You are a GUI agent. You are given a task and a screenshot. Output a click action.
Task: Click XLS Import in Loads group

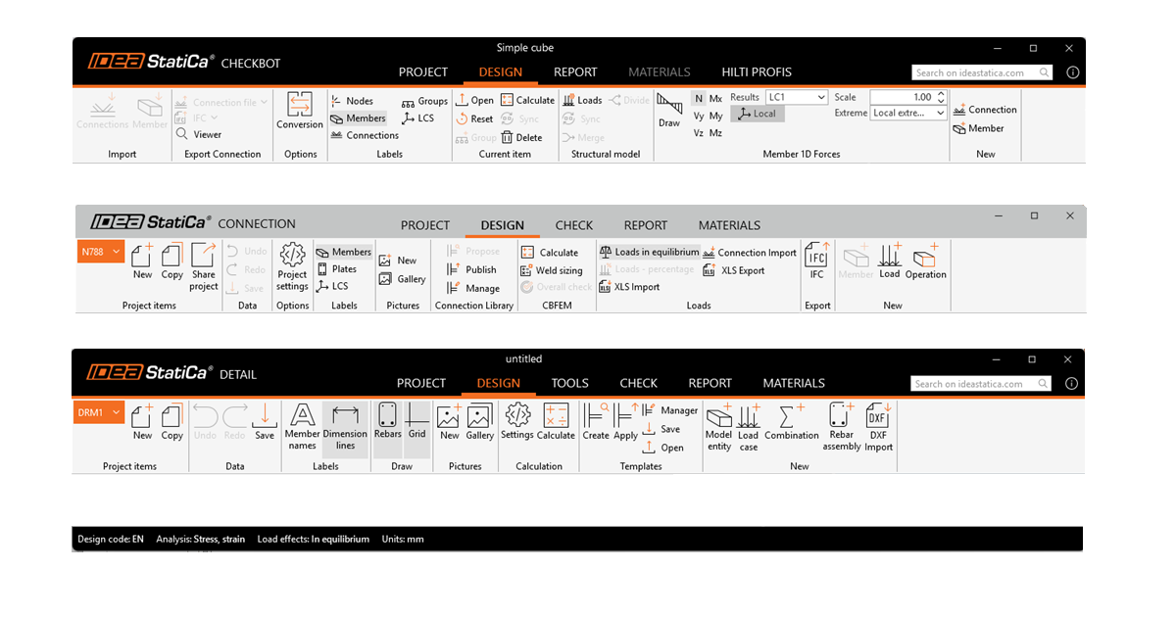[629, 287]
